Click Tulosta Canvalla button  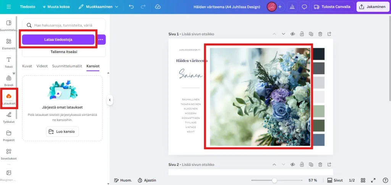point(333,7)
